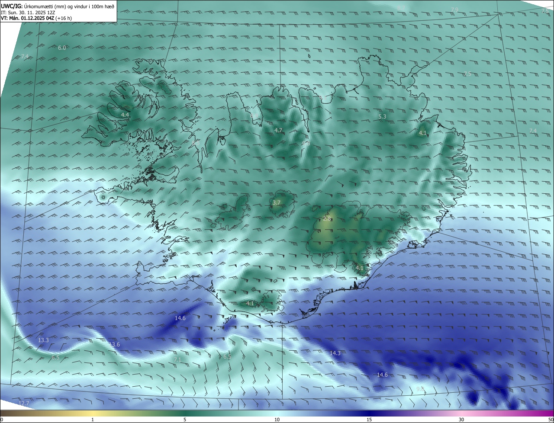This screenshot has width=554, height=423.
Task: Click the 7.9 value label
Action: pos(454,10)
